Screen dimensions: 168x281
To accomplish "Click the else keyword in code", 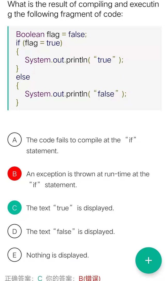I will (x=23, y=77).
